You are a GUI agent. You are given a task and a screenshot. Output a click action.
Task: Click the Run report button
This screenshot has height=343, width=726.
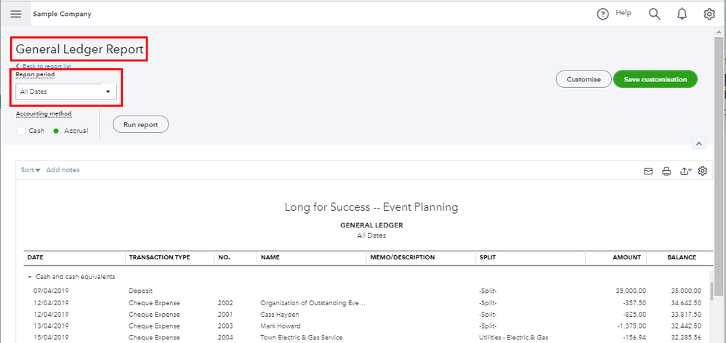tap(140, 124)
